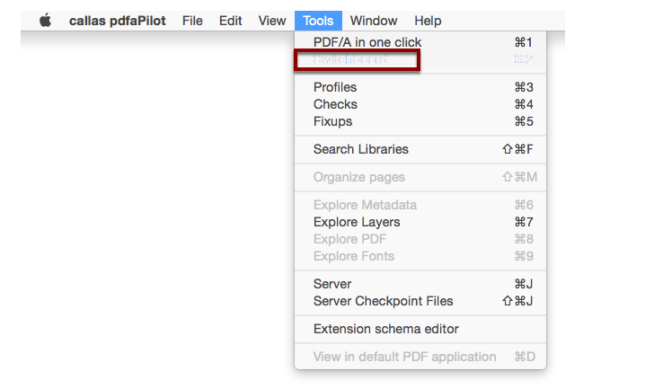Viewport: 654px width, 389px height.
Task: Select the Switchboard menu entry
Action: [x=420, y=59]
